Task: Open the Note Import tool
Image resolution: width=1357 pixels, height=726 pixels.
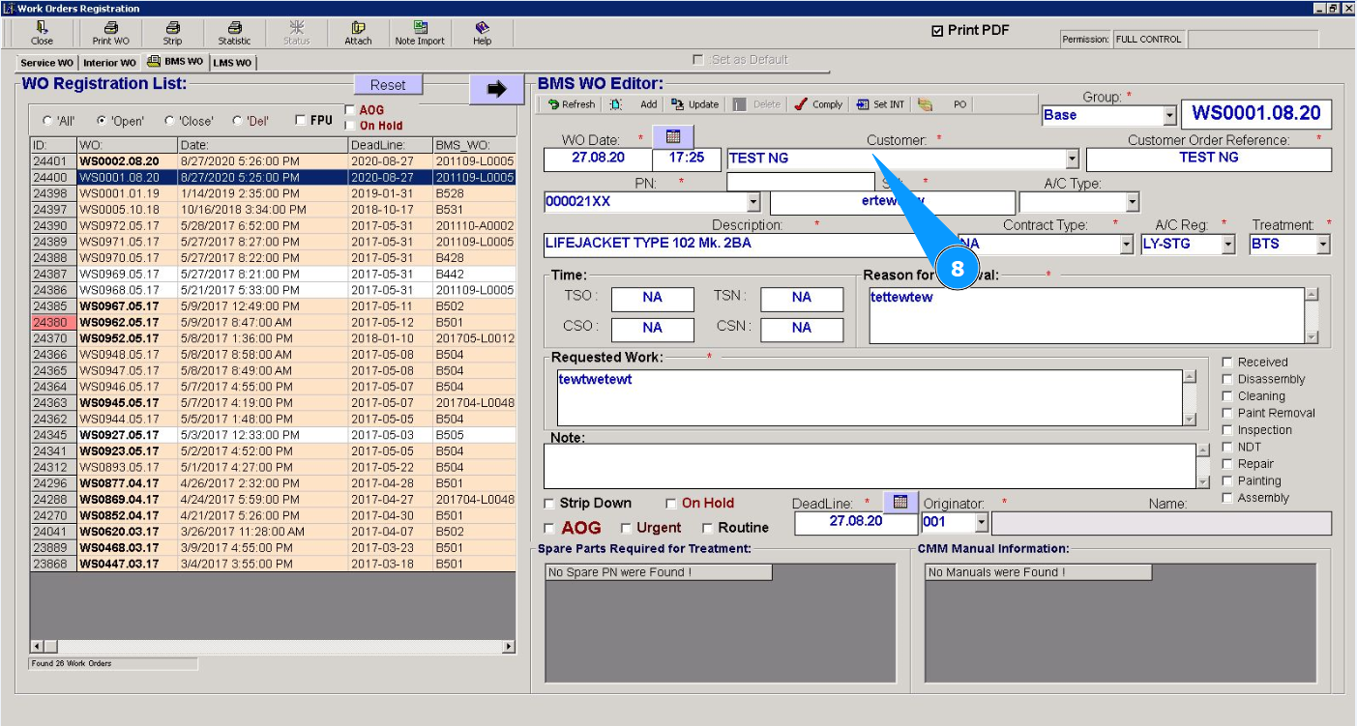Action: pos(420,33)
